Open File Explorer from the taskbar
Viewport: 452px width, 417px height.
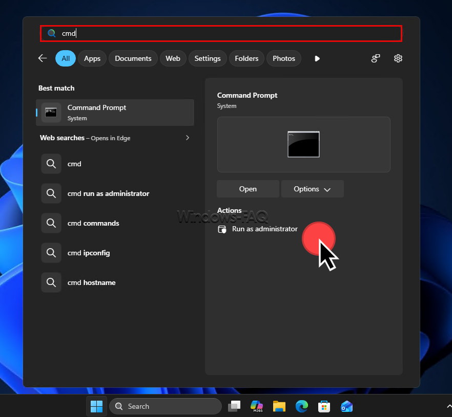click(279, 406)
